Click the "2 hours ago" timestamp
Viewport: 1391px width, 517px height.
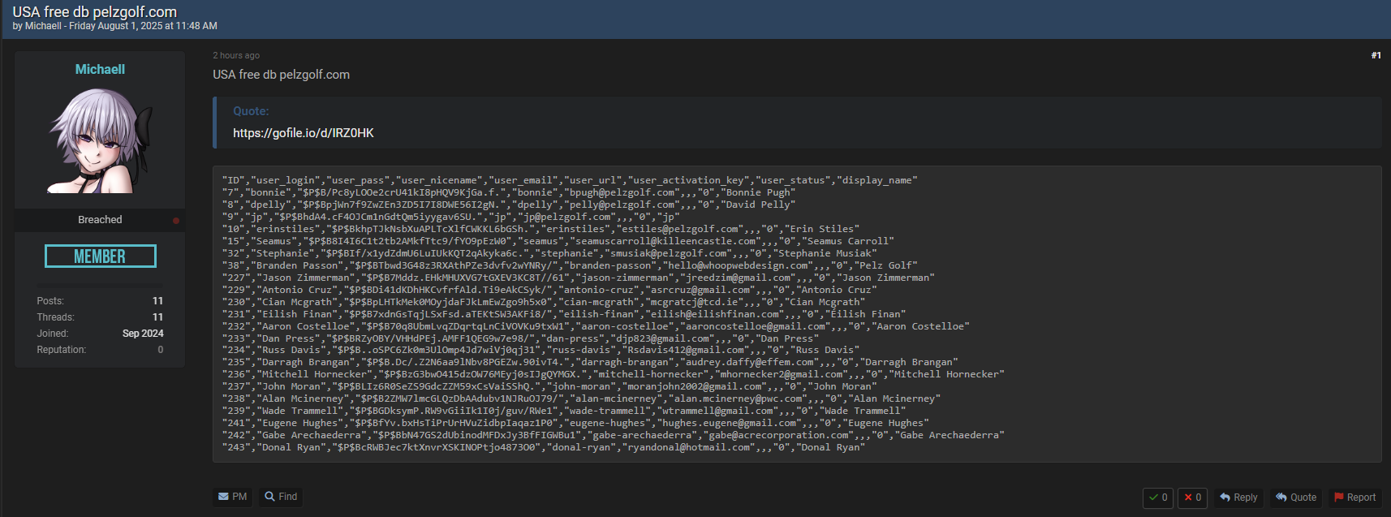236,55
